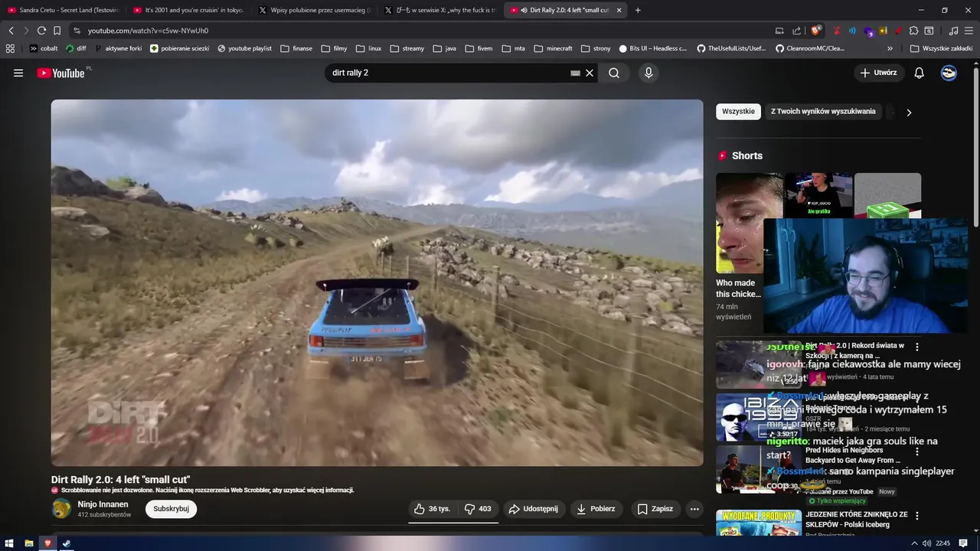This screenshot has width=980, height=551.
Task: Open the on-screen keyboard icon in search box
Action: (x=575, y=73)
